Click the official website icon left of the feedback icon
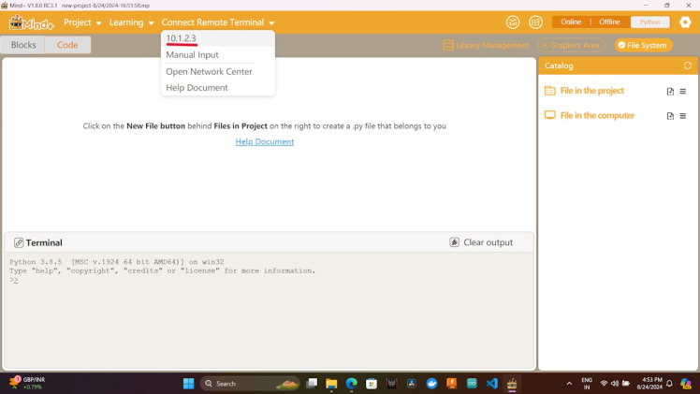 point(513,22)
